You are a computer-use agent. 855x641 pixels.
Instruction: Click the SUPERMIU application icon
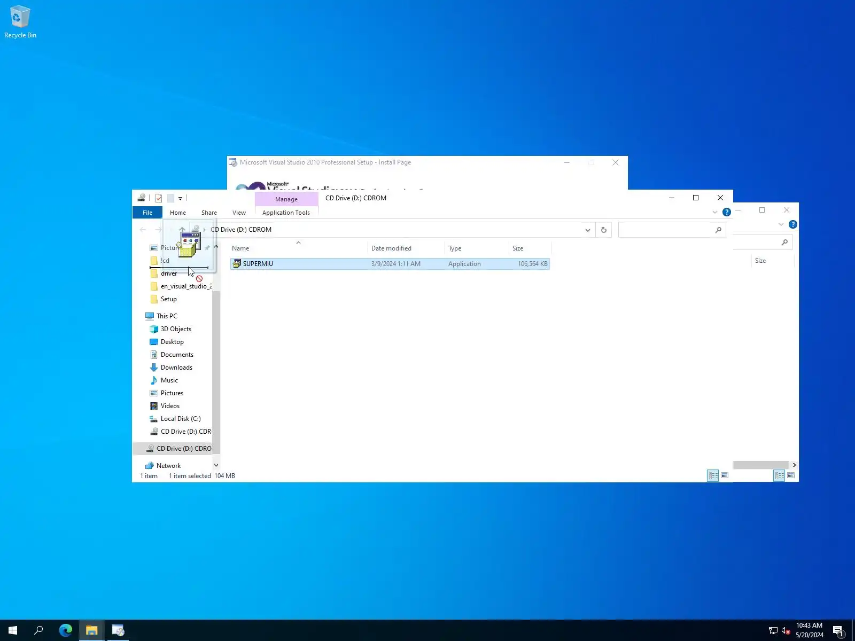click(x=237, y=264)
